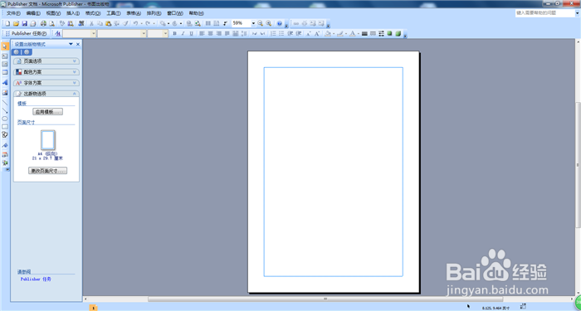
Task: Toggle Bold formatting
Action: click(174, 34)
